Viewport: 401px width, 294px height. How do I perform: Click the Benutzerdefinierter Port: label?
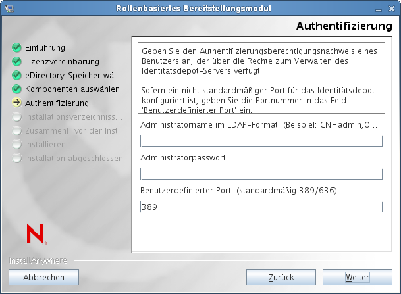(240, 190)
